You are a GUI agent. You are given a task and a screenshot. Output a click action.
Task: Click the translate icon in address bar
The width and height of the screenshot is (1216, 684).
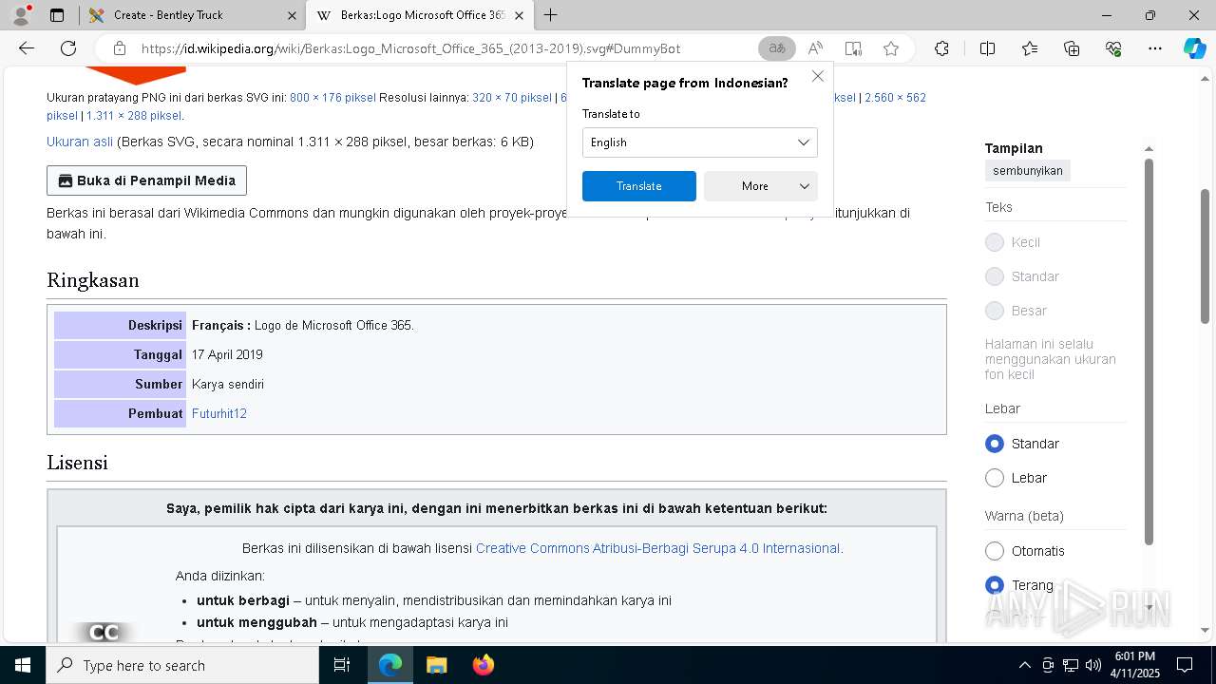(x=777, y=48)
